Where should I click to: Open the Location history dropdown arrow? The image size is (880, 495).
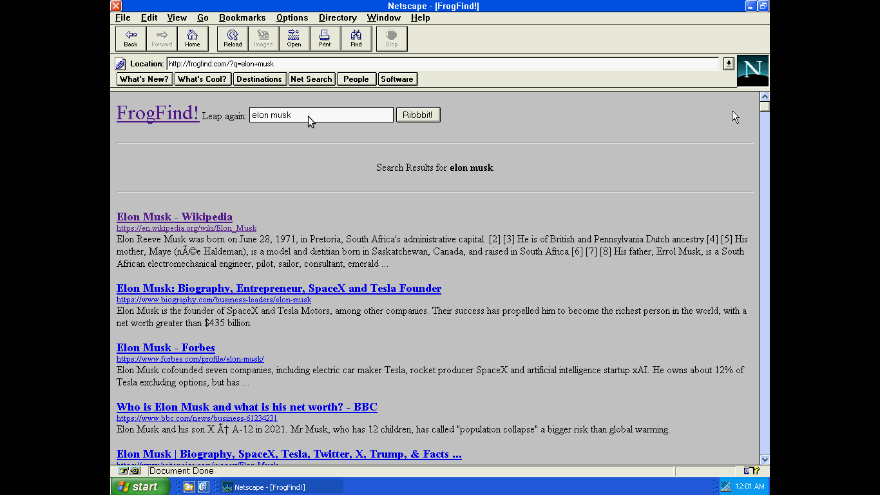(x=729, y=63)
